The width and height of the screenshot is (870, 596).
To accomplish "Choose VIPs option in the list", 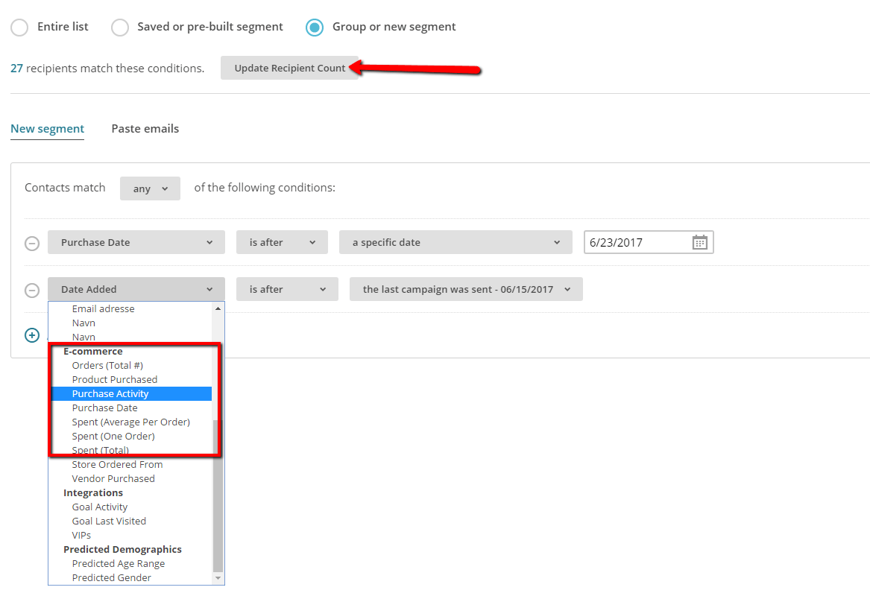I will pyautogui.click(x=81, y=535).
